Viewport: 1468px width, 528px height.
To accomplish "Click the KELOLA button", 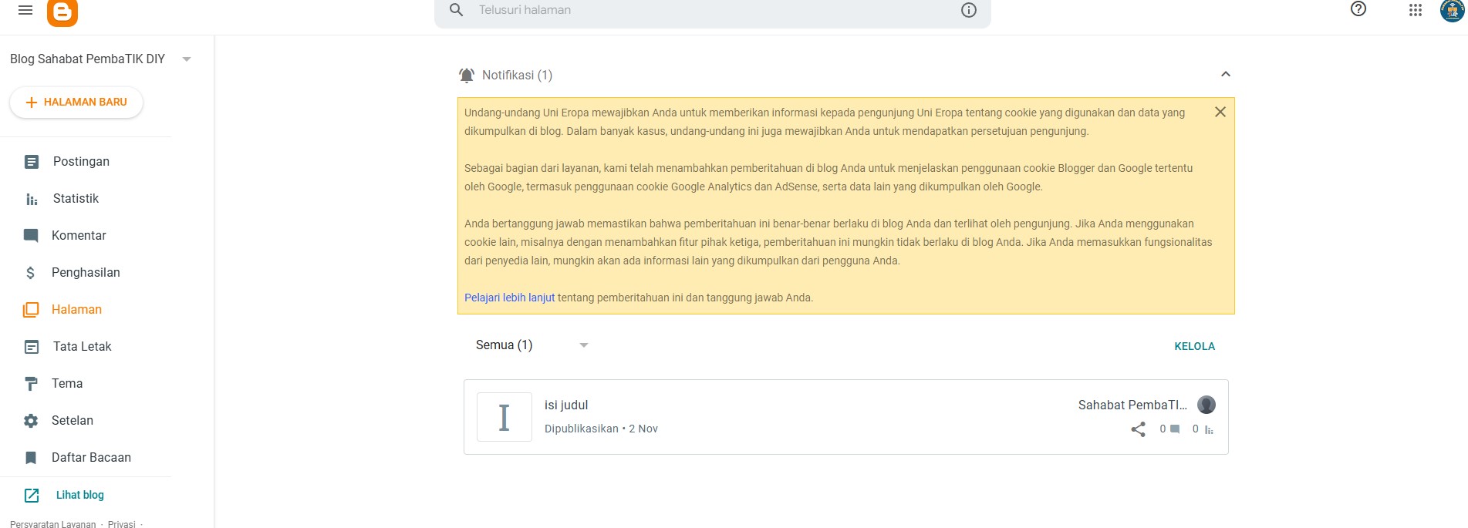I will coord(1194,346).
